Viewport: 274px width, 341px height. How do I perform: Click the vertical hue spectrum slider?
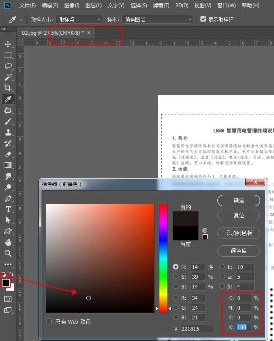pyautogui.click(x=163, y=258)
